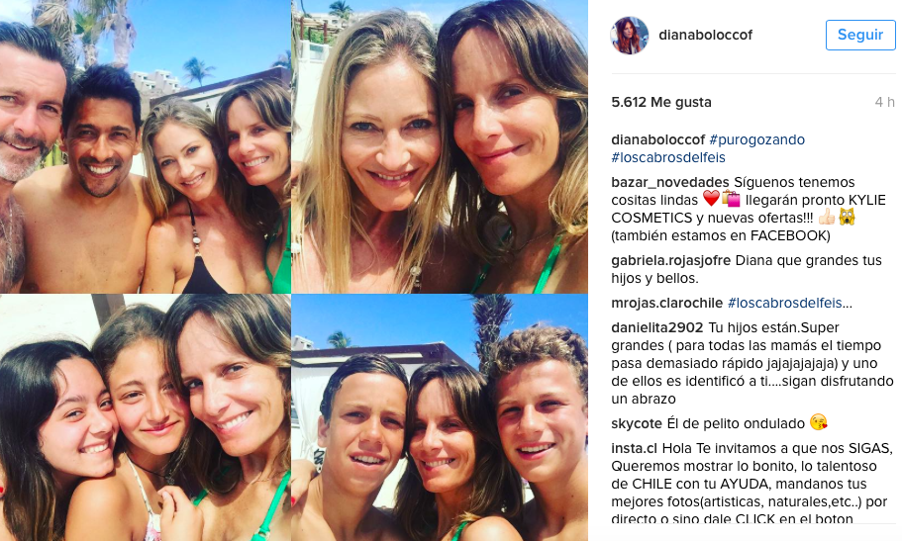Click the top-right two women photo

click(x=440, y=146)
